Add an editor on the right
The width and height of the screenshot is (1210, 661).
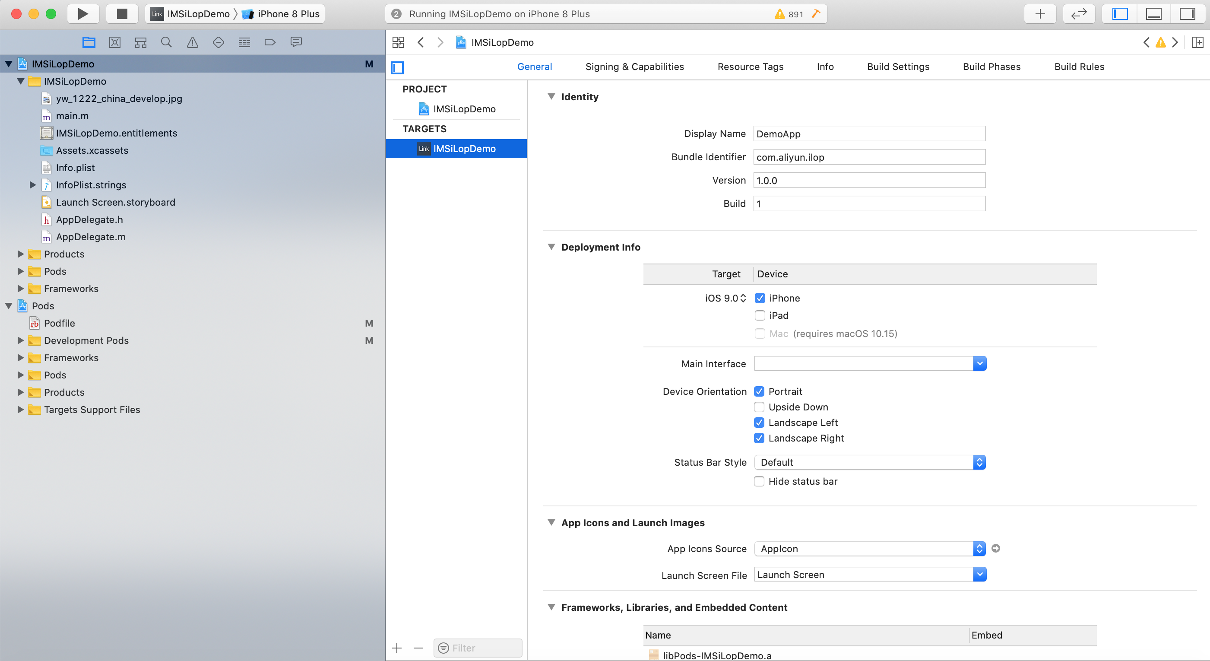(1198, 42)
